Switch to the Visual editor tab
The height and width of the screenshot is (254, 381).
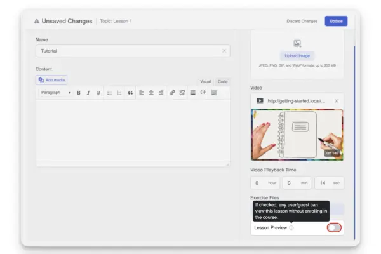pyautogui.click(x=205, y=81)
